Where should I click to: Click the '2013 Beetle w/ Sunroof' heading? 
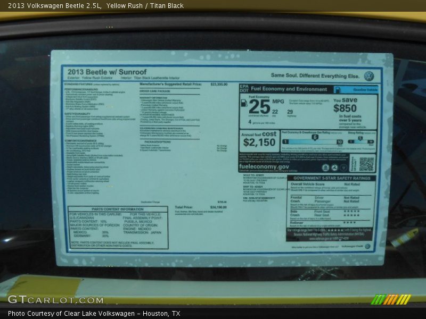pyautogui.click(x=107, y=72)
